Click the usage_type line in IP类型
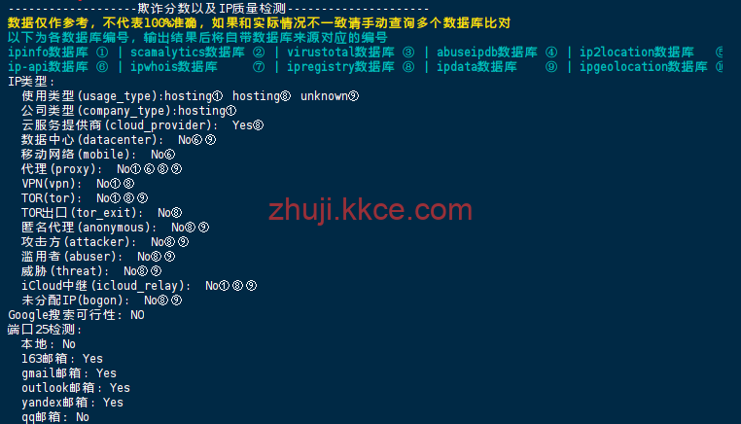Viewport: 741px width, 424px height. [190, 96]
